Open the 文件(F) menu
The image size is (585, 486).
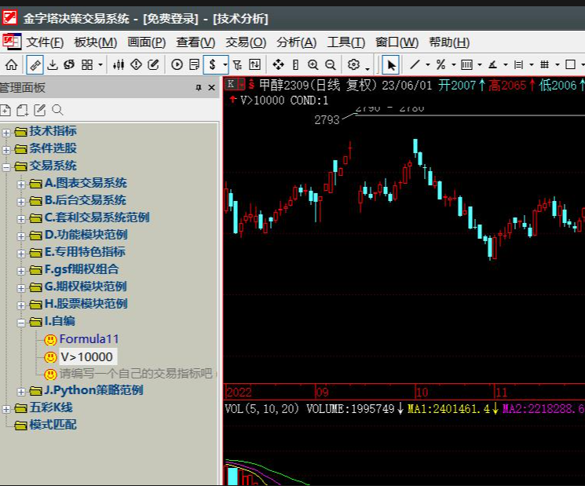coord(45,42)
